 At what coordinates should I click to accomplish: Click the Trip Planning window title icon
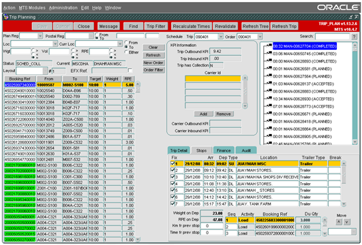point(5,17)
